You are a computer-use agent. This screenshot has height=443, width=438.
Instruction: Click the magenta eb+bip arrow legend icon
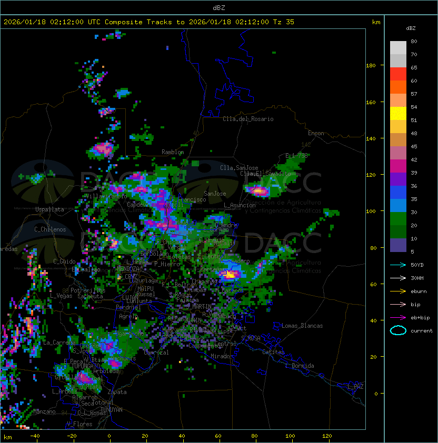pyautogui.click(x=398, y=318)
